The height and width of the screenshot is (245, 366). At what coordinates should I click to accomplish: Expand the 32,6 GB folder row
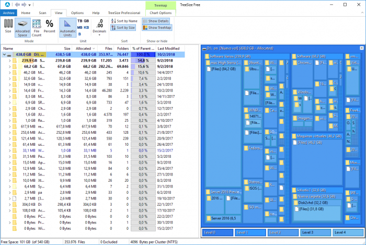point(9,78)
